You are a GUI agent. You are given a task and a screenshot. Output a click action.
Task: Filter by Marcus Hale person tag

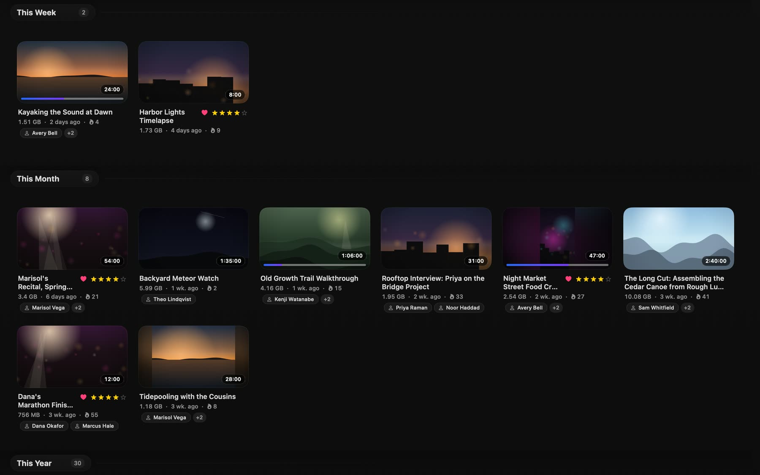95,426
